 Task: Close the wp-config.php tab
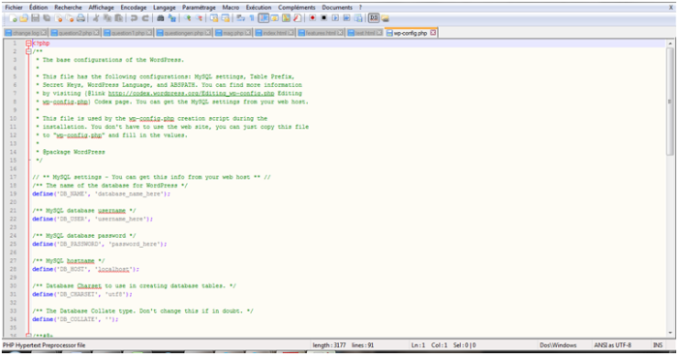pyautogui.click(x=433, y=33)
